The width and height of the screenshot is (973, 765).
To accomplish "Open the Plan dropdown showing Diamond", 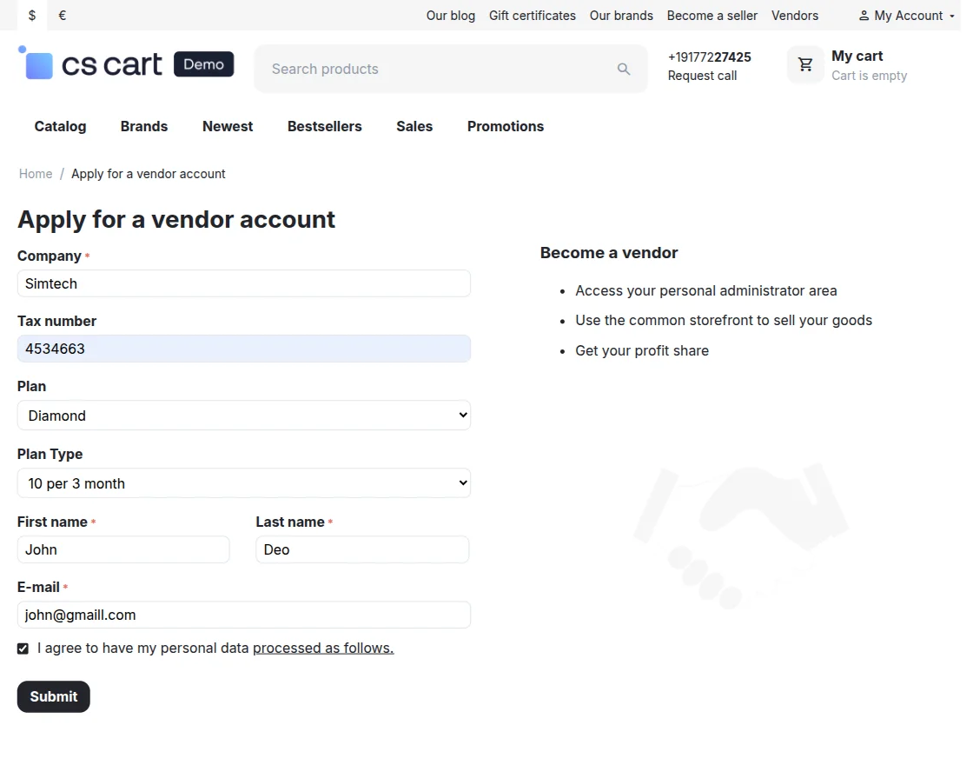I will (x=244, y=416).
